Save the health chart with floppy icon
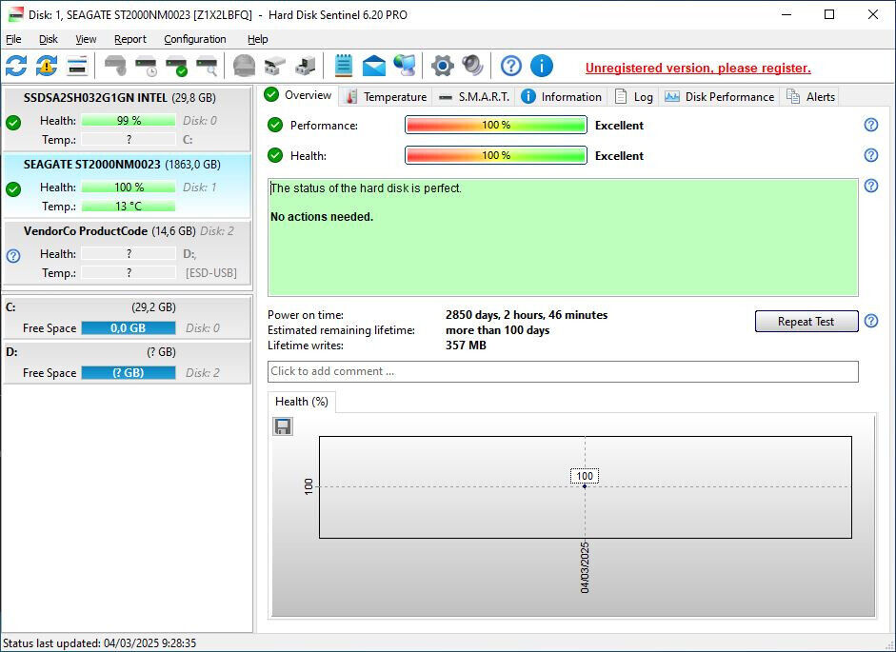This screenshot has width=896, height=652. click(x=283, y=426)
